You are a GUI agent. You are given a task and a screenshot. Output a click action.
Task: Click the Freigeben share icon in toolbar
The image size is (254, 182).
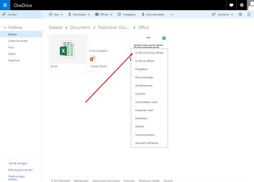pos(119,14)
